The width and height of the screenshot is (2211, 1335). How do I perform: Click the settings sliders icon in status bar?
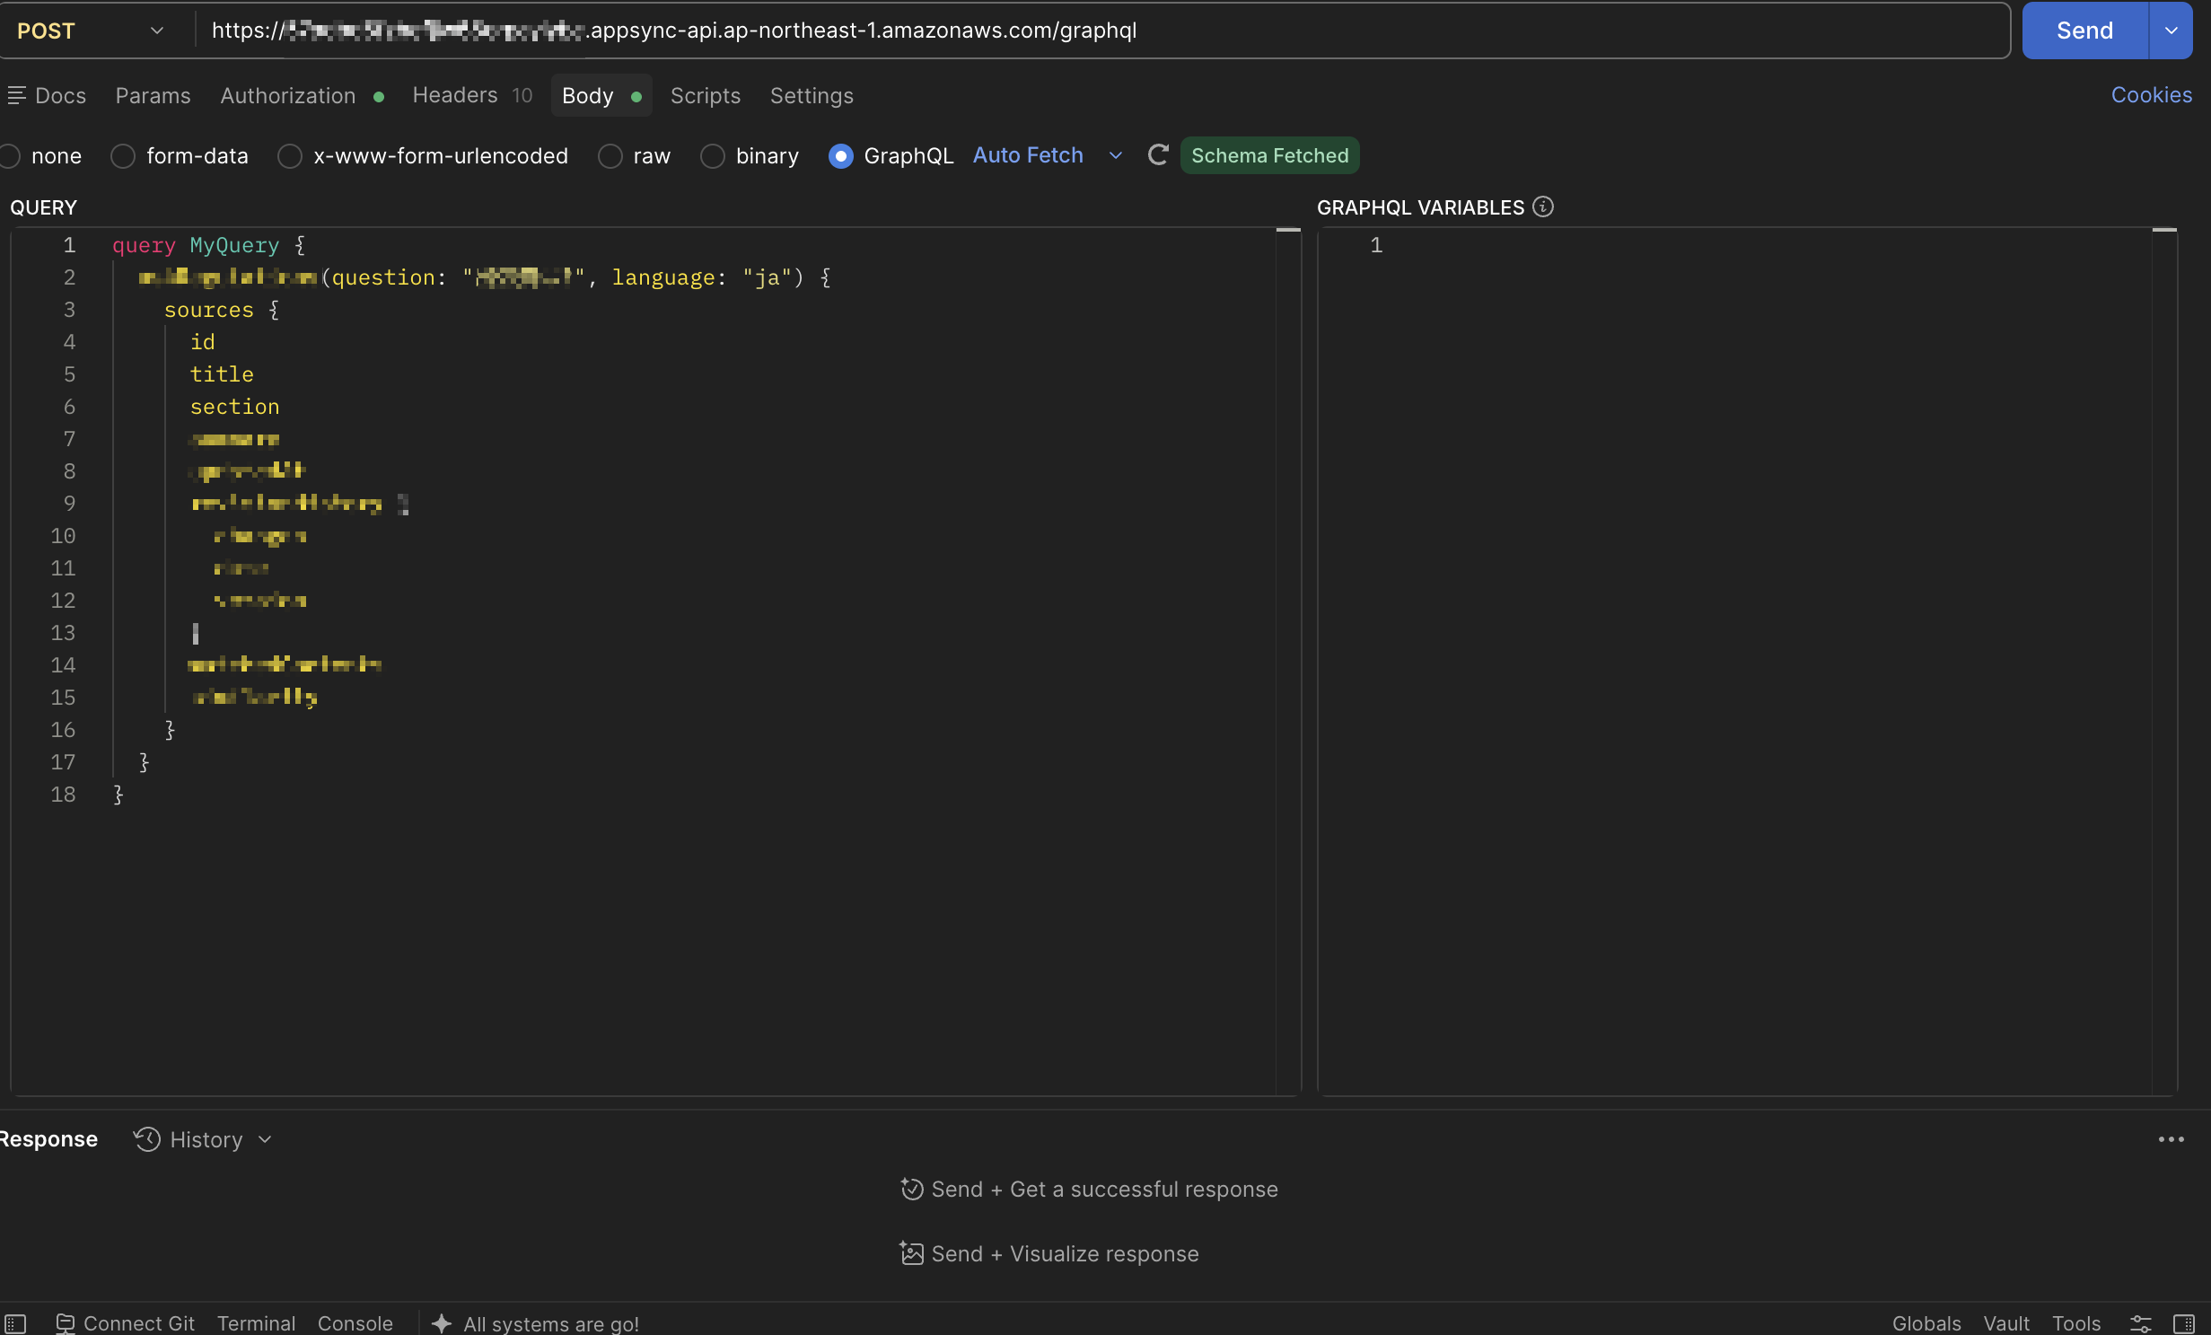[x=2140, y=1323]
